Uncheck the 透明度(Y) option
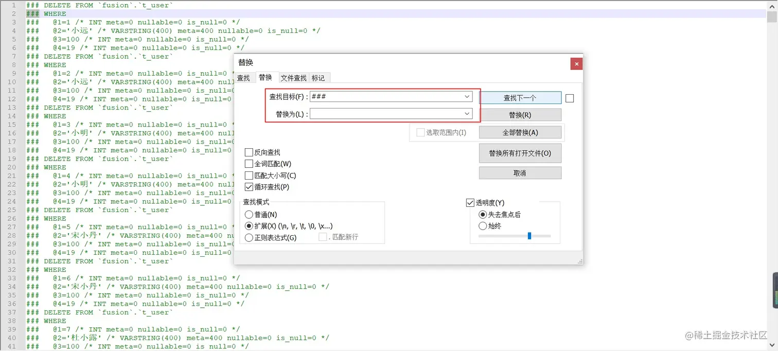This screenshot has height=351, width=778. point(470,202)
